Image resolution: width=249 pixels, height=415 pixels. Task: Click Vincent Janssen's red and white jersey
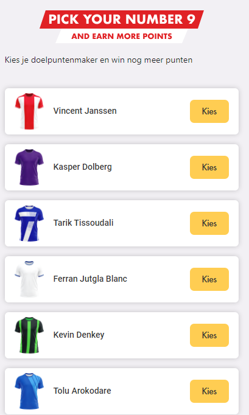(x=29, y=111)
